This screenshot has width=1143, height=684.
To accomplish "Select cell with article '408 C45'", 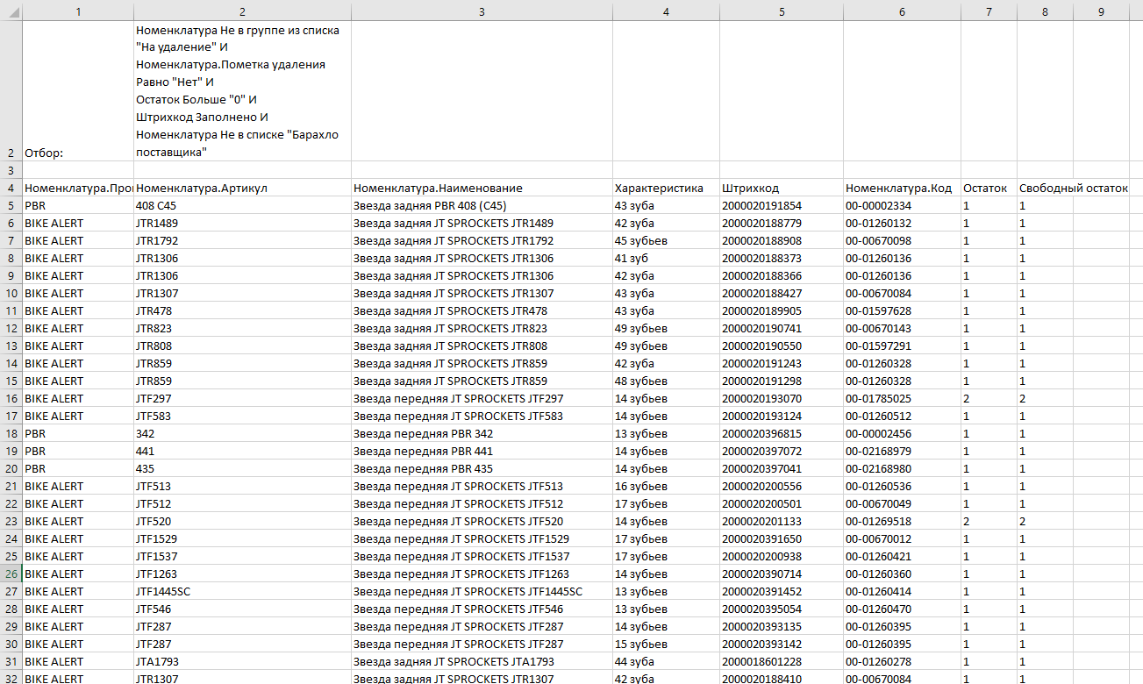I will point(242,206).
